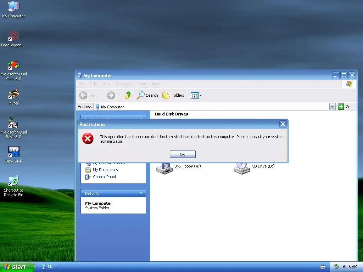Open the View menu

[x=106, y=84]
